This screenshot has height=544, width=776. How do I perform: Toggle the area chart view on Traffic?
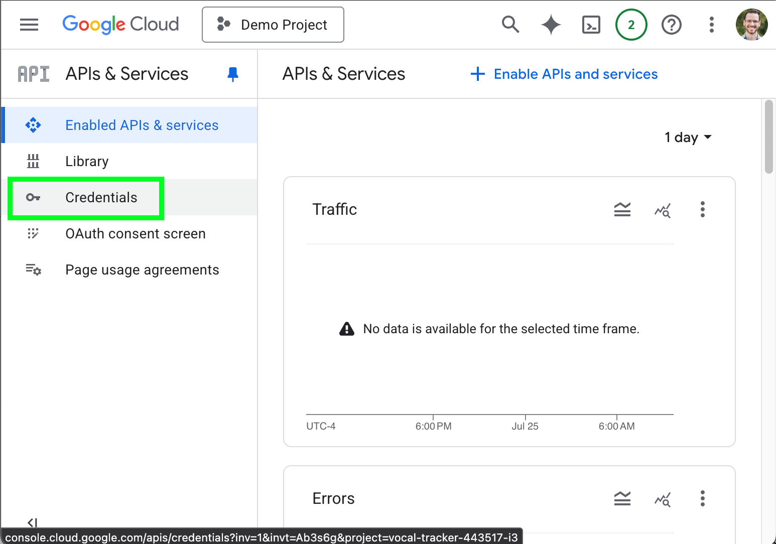point(622,210)
